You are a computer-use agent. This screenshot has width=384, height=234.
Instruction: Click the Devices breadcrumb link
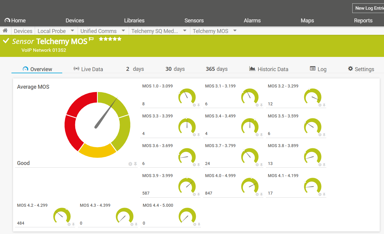[23, 31]
